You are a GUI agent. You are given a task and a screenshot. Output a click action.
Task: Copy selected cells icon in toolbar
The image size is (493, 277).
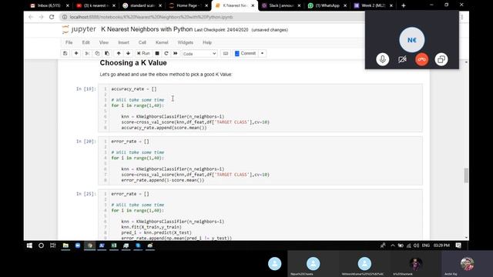[97, 53]
